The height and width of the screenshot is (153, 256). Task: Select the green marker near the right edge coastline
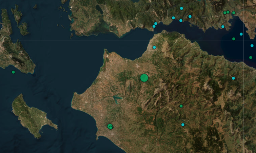tap(251, 58)
